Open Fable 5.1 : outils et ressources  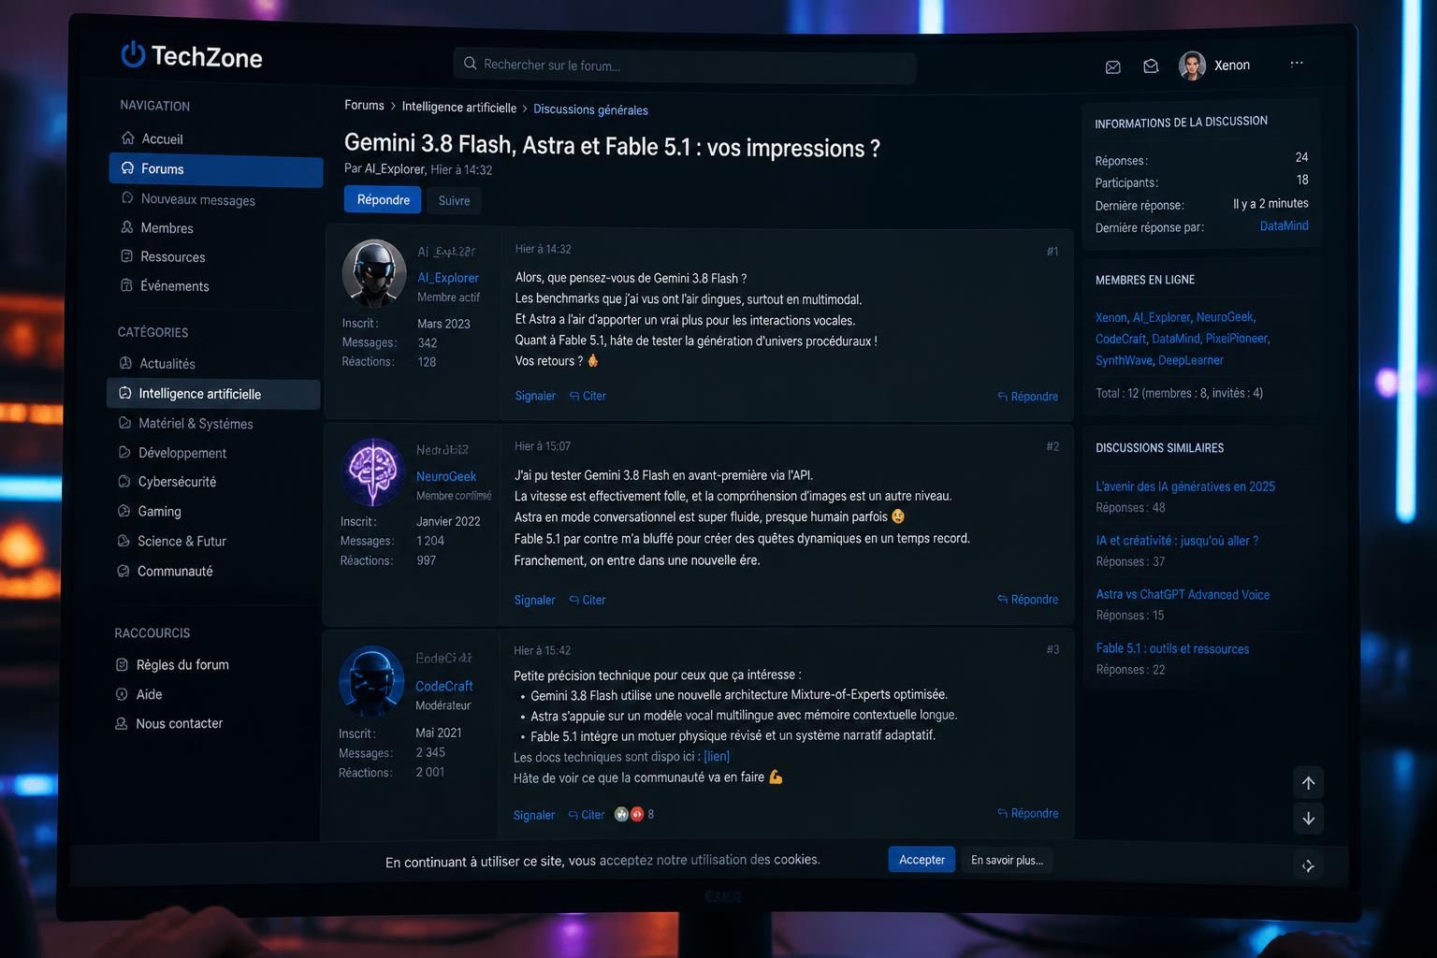pos(1172,648)
